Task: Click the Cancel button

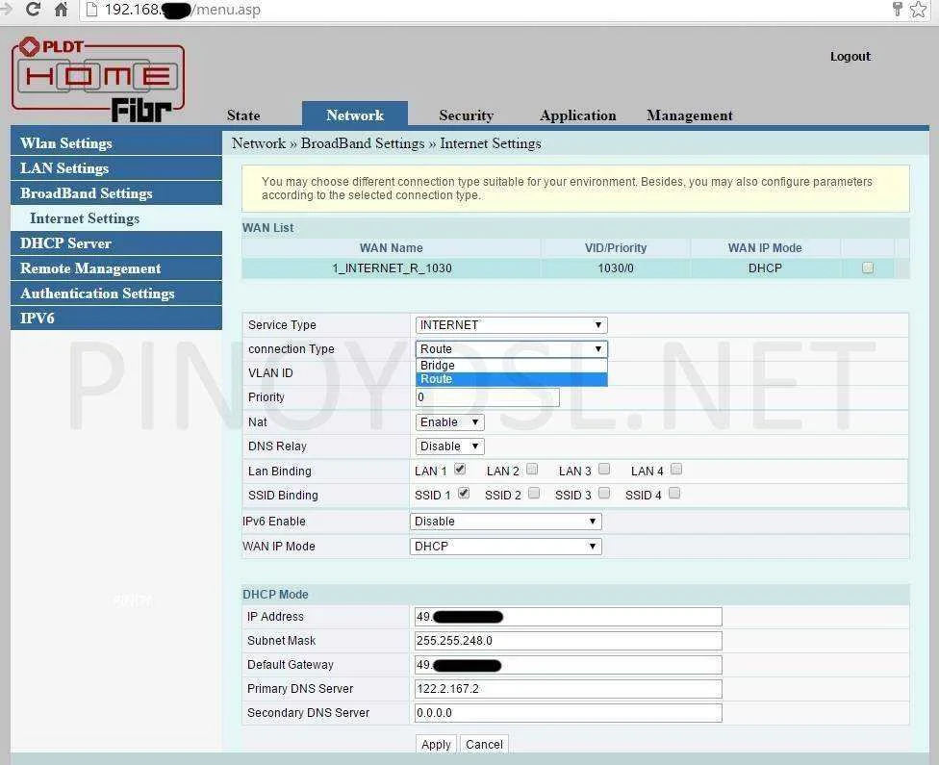Action: coord(484,744)
